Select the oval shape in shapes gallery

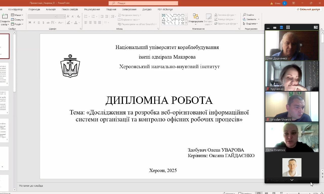coord(179,15)
